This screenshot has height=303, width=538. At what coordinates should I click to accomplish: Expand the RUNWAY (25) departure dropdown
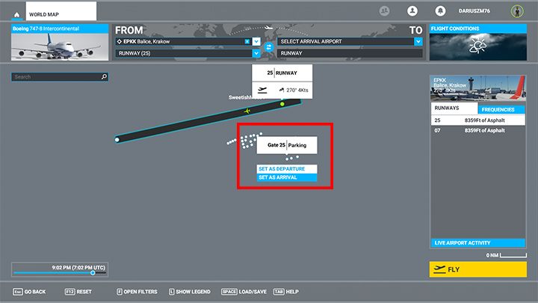pos(256,53)
